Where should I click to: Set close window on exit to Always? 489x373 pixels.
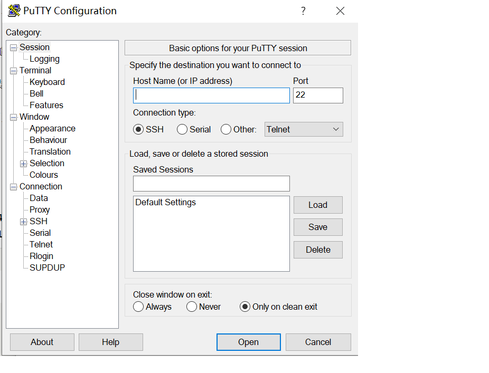138,307
